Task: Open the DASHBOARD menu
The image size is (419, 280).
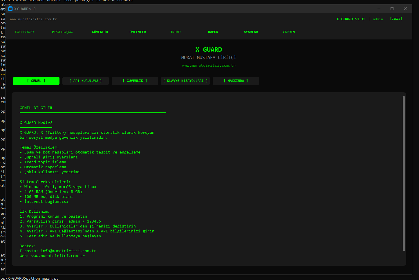Action: point(24,32)
